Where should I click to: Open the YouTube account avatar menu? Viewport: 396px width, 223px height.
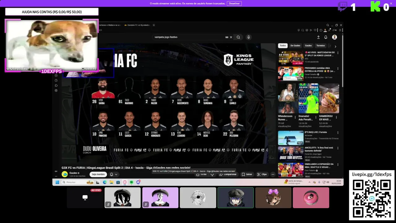click(x=334, y=37)
